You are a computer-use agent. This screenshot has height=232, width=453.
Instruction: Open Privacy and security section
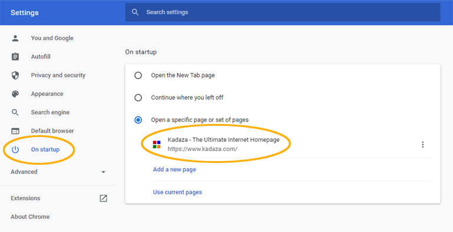point(58,75)
